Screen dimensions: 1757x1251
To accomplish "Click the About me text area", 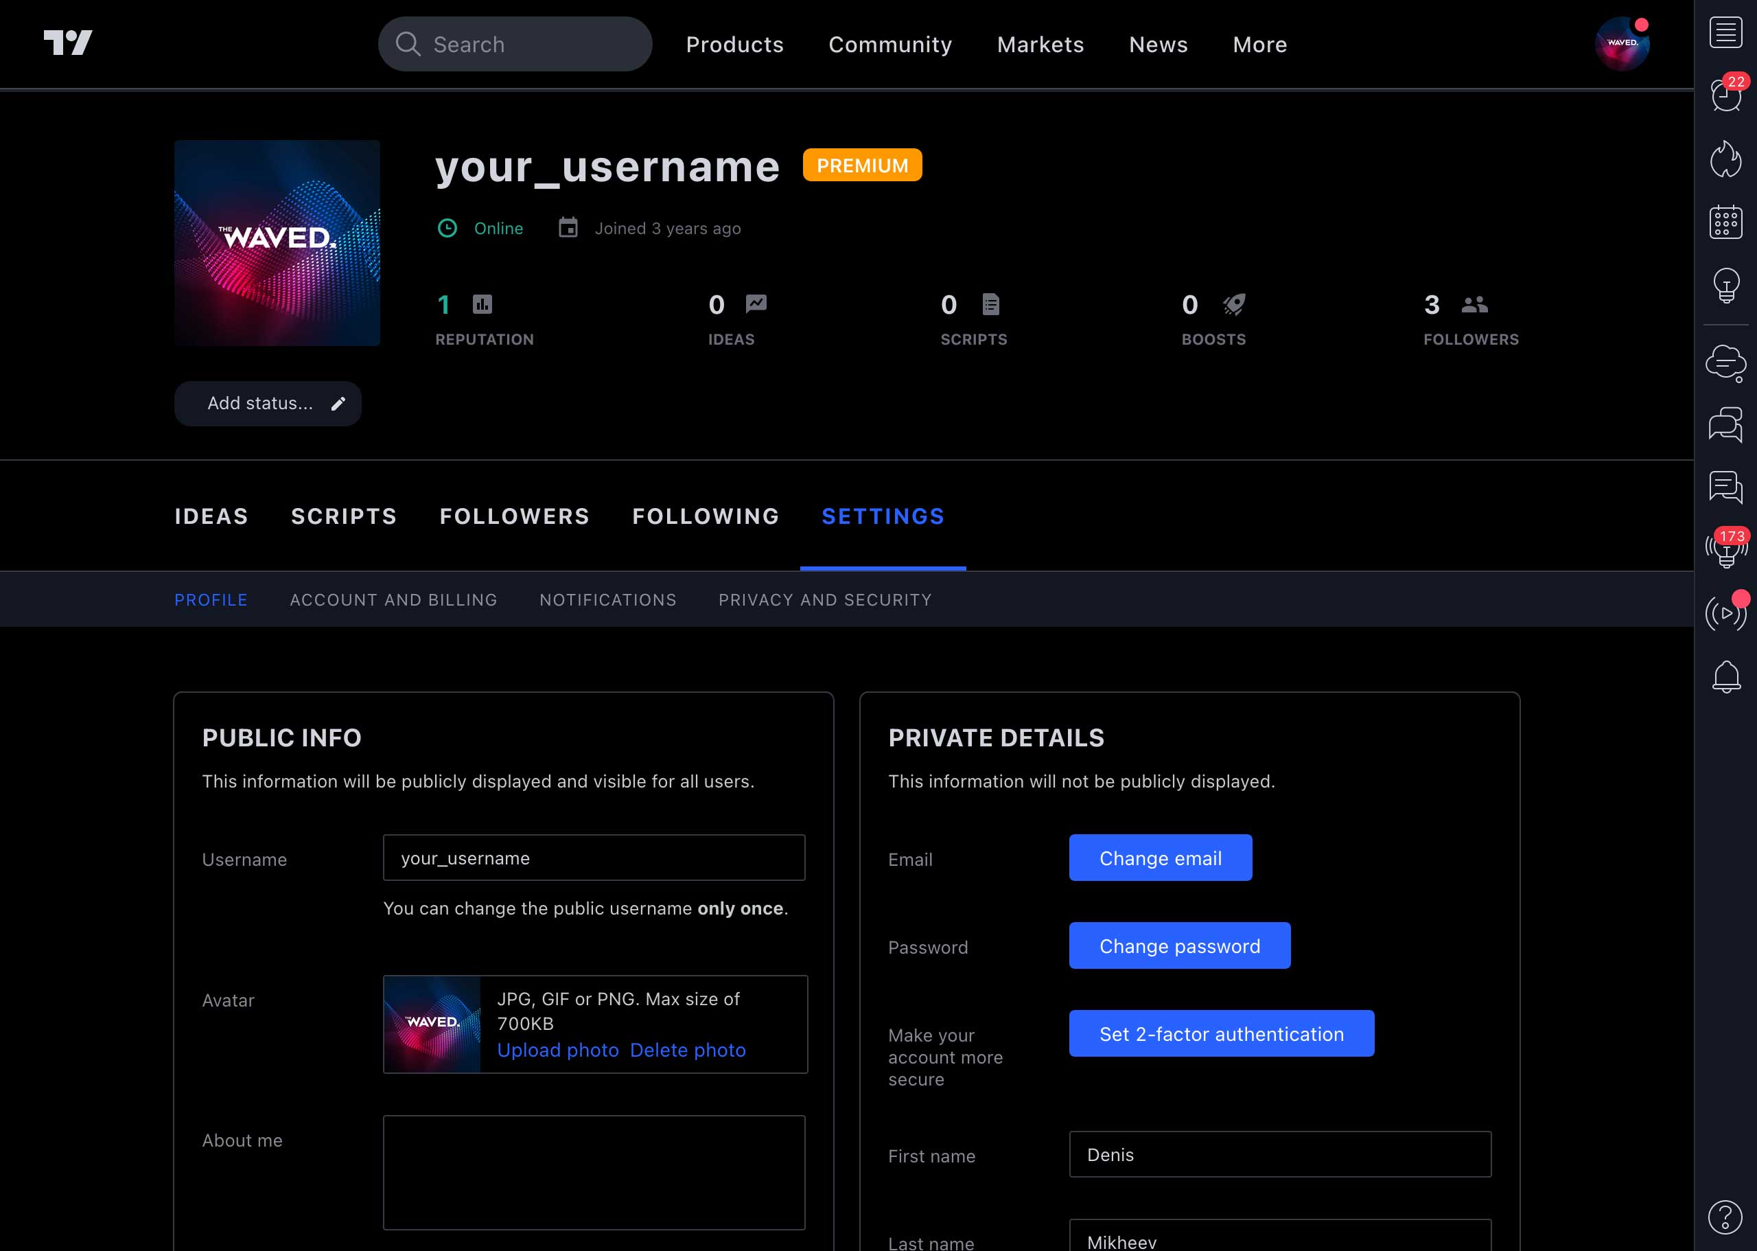I will click(594, 1173).
